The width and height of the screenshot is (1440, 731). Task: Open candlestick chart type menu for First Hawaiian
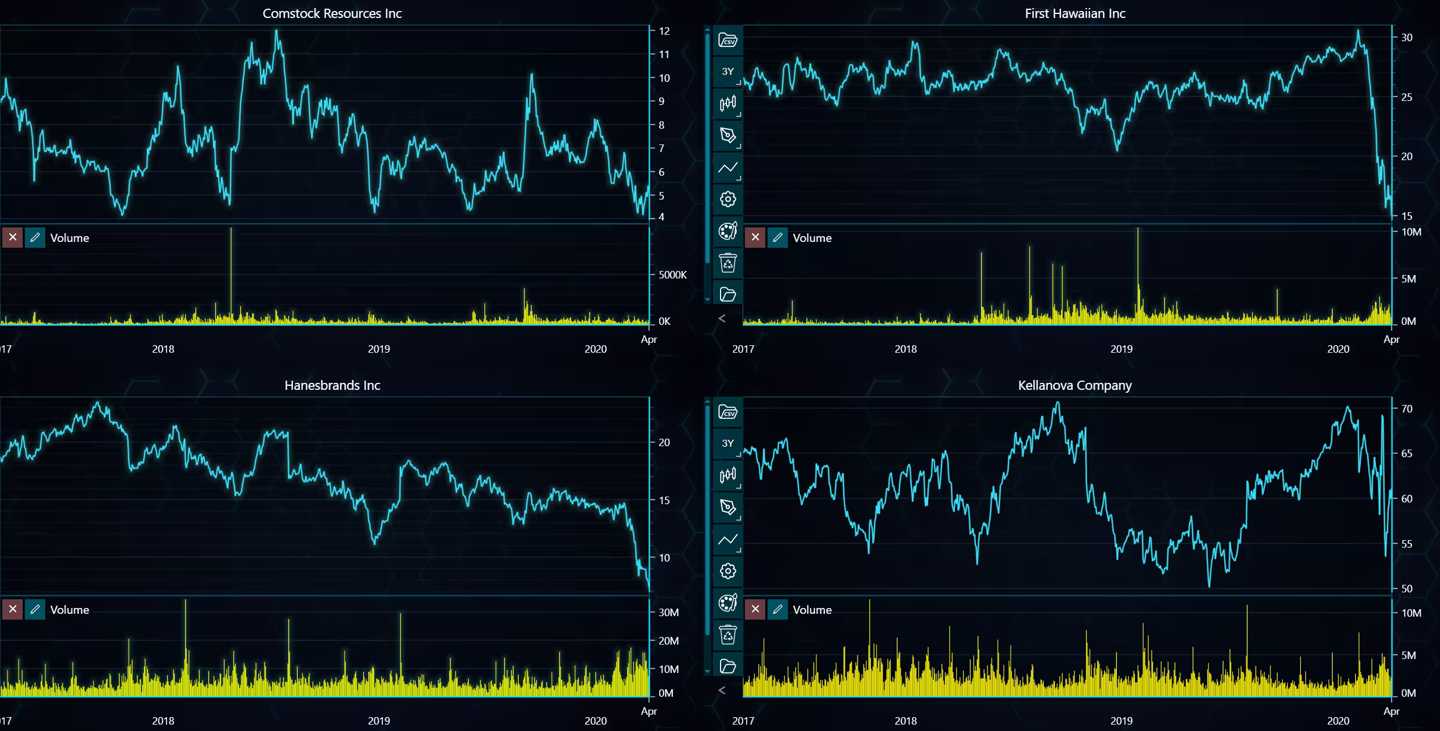coord(728,103)
